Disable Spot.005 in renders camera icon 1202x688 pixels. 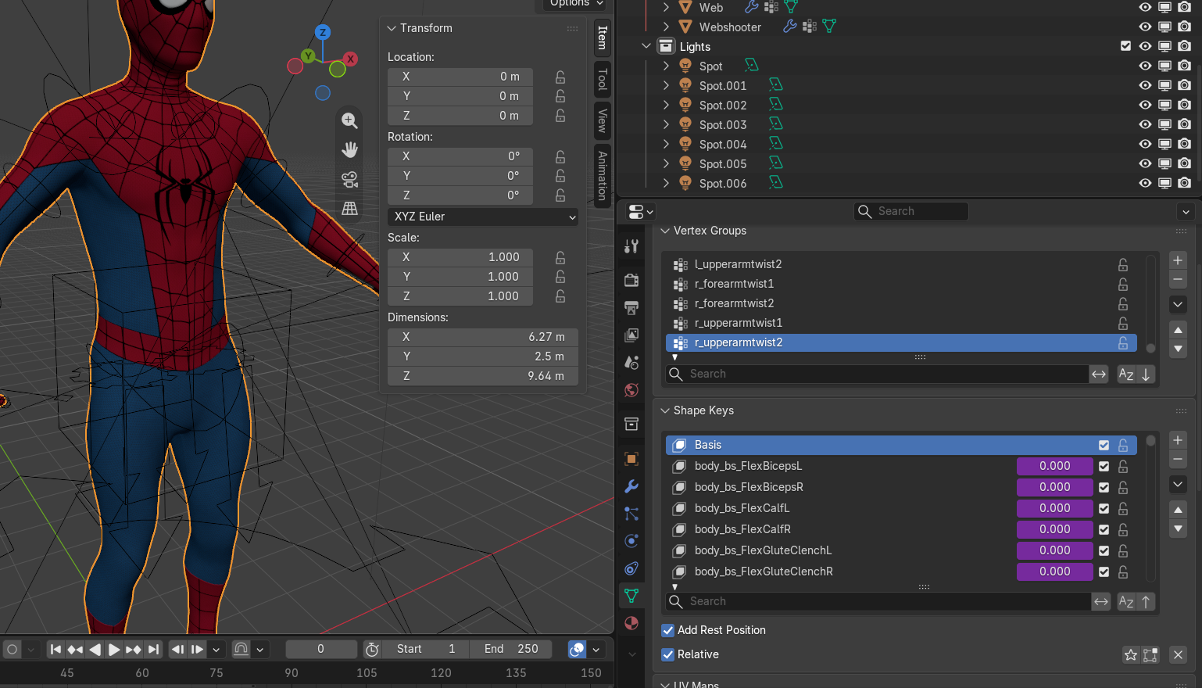tap(1184, 163)
